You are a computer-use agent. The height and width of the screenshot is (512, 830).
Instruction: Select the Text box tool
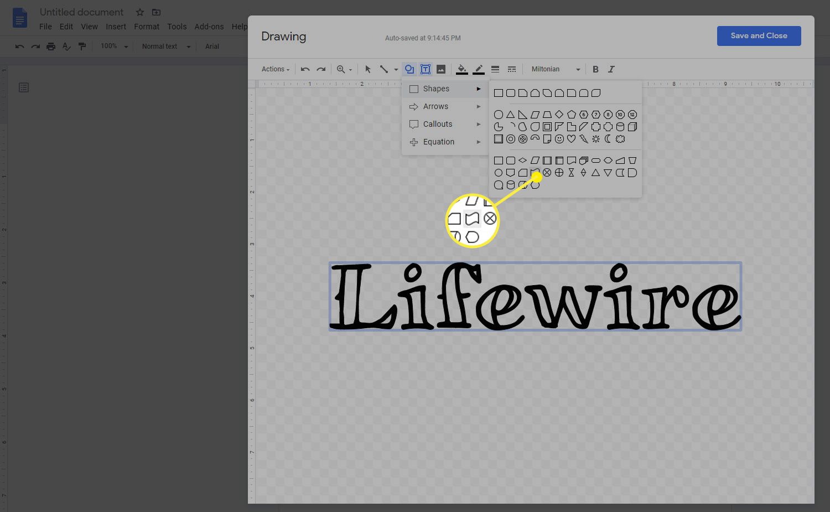pyautogui.click(x=426, y=69)
